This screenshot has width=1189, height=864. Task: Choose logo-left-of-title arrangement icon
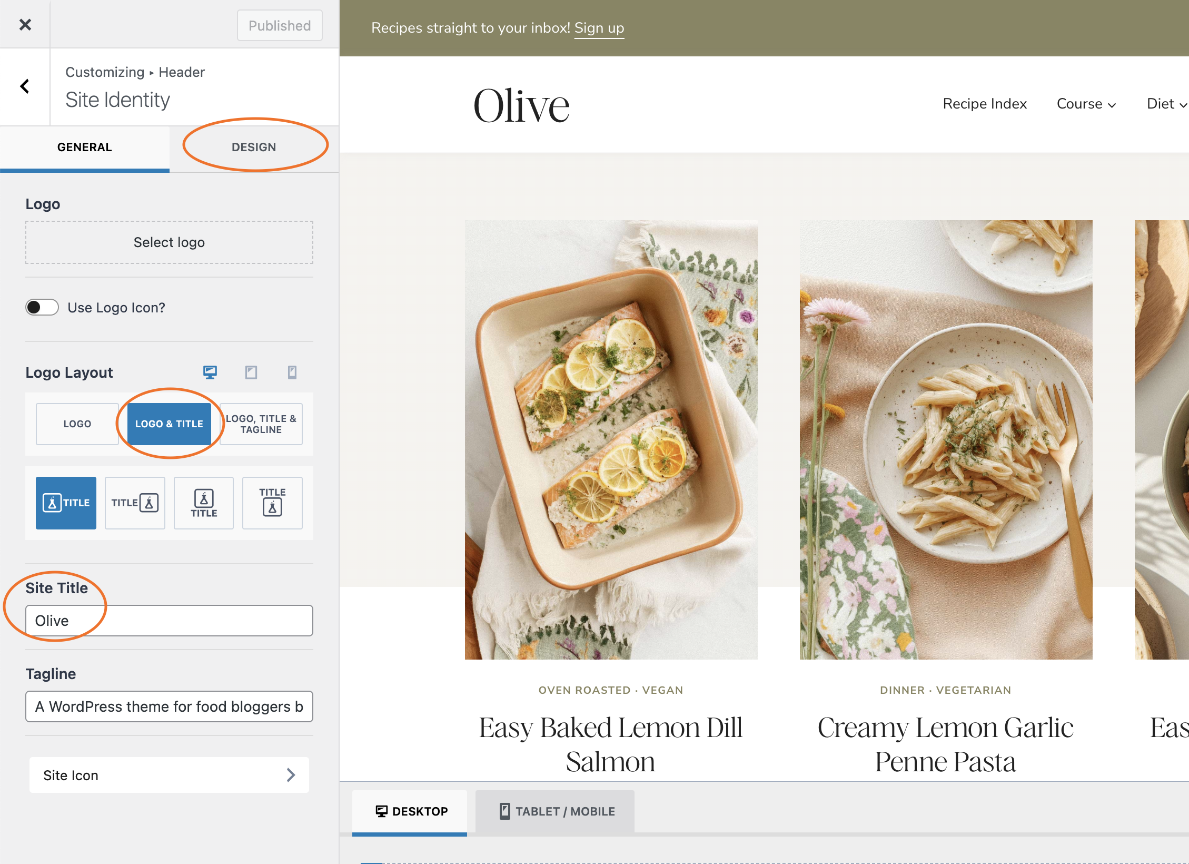(x=66, y=503)
